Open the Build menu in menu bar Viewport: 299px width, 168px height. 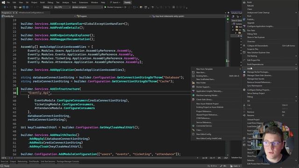pos(43,2)
